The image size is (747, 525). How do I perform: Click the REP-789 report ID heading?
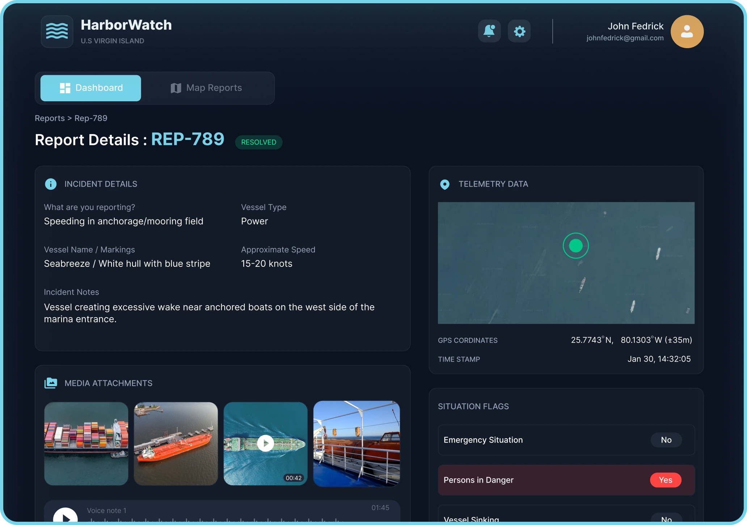coord(188,139)
